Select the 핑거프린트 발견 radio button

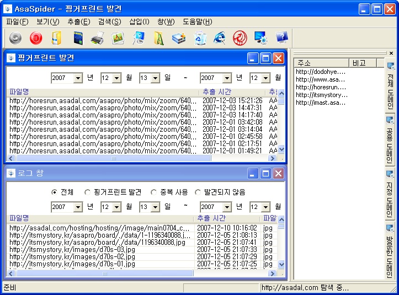[x=88, y=192]
